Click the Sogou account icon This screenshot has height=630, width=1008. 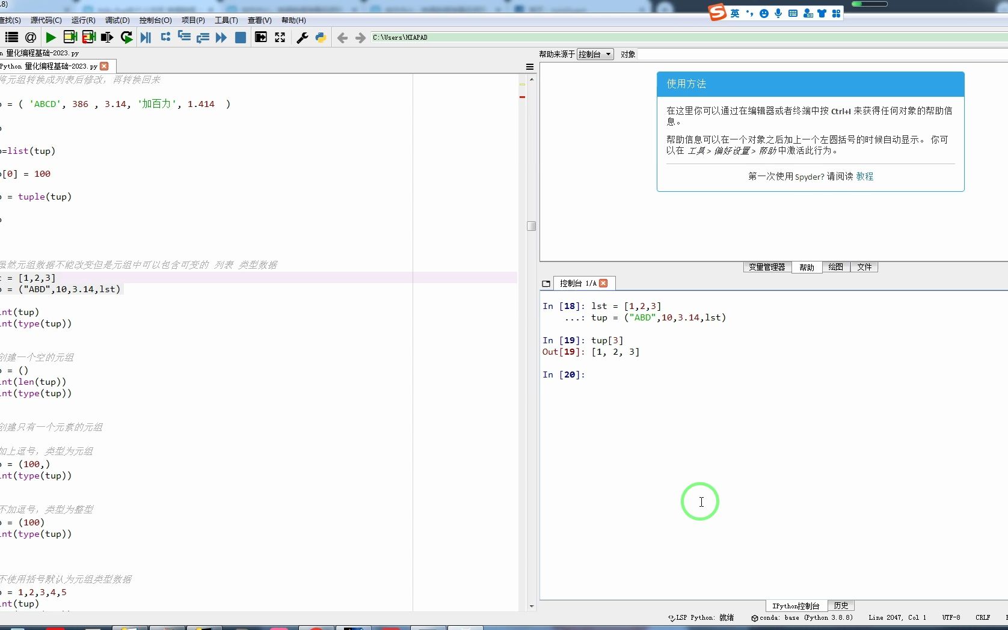807,13
